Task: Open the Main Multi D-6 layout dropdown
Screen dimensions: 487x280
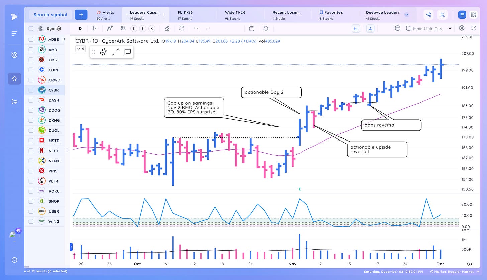Action: tap(429, 29)
